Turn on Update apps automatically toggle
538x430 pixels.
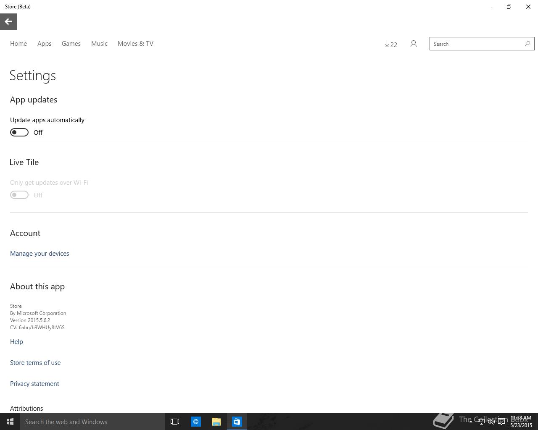click(19, 132)
